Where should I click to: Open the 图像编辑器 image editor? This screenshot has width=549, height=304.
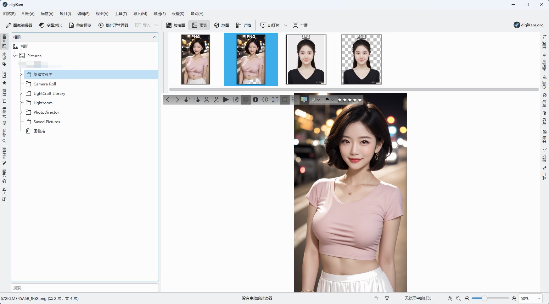coord(19,25)
